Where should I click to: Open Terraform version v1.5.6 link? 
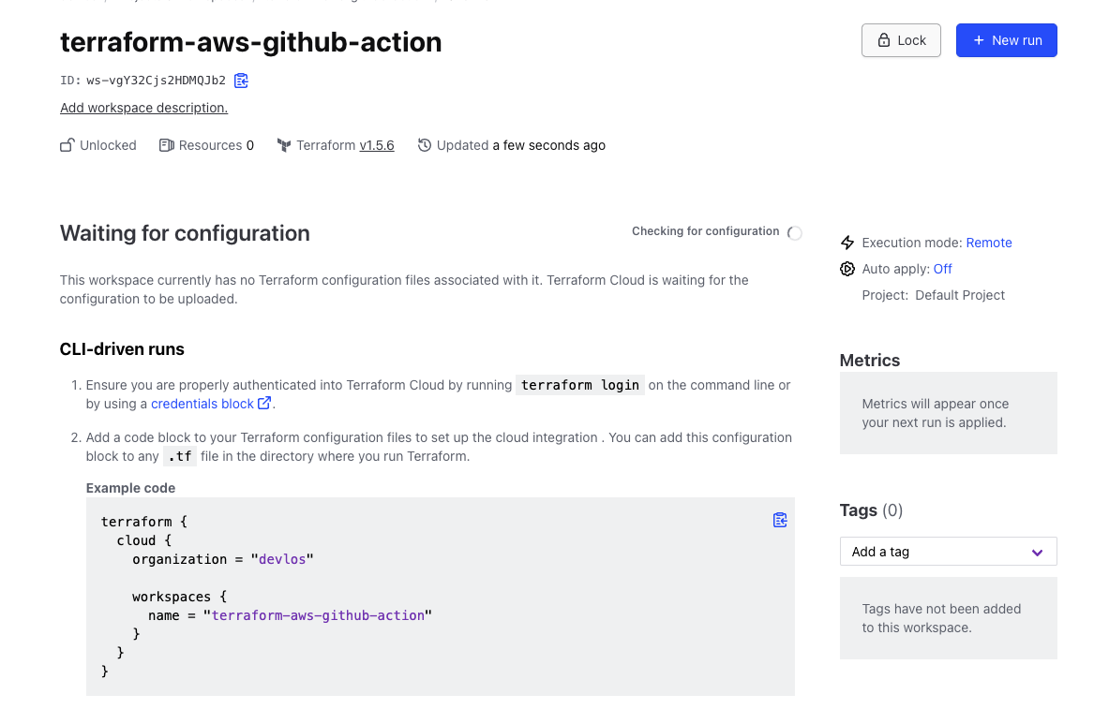[x=377, y=146]
